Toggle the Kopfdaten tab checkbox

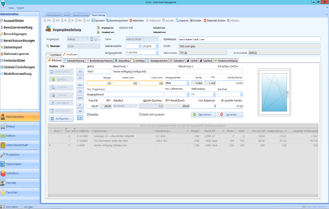coord(48,54)
